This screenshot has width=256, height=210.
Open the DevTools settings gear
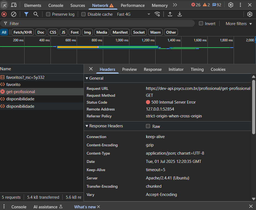[231, 5]
